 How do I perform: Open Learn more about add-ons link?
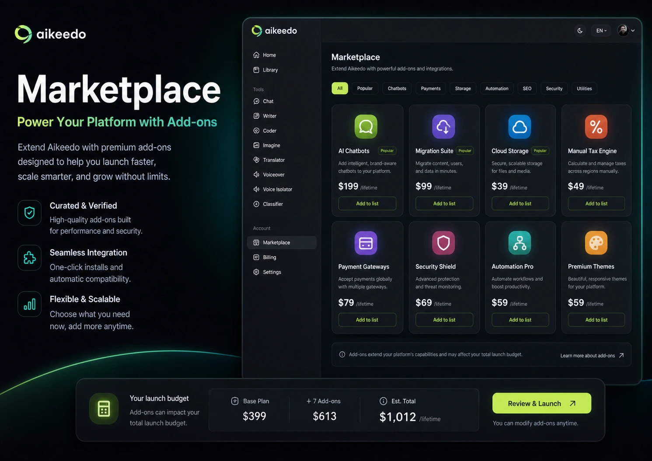click(592, 356)
